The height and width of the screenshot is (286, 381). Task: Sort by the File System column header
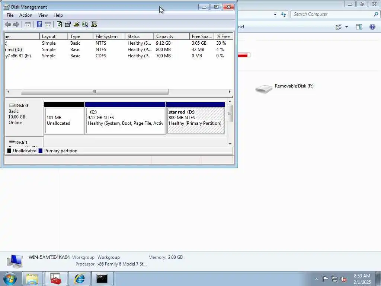coord(109,36)
